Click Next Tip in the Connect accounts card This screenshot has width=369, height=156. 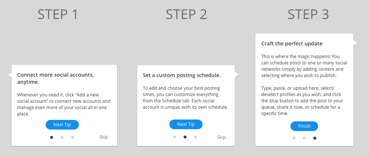(62, 125)
